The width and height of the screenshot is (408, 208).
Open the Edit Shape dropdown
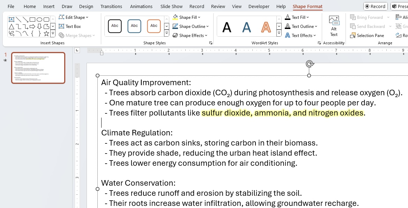coord(73,17)
